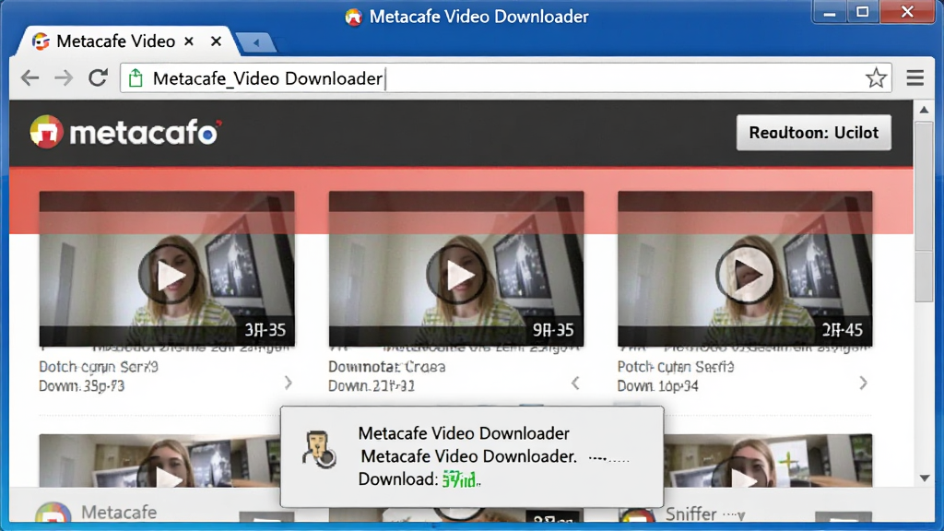The height and width of the screenshot is (531, 944).
Task: Click the Metacafe Video Downloader popup title
Action: coord(464,433)
